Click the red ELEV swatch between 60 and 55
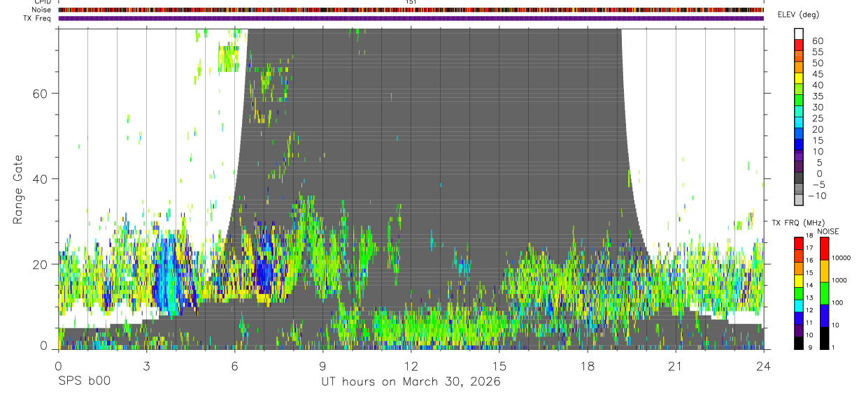The height and width of the screenshot is (396, 859). pos(799,45)
